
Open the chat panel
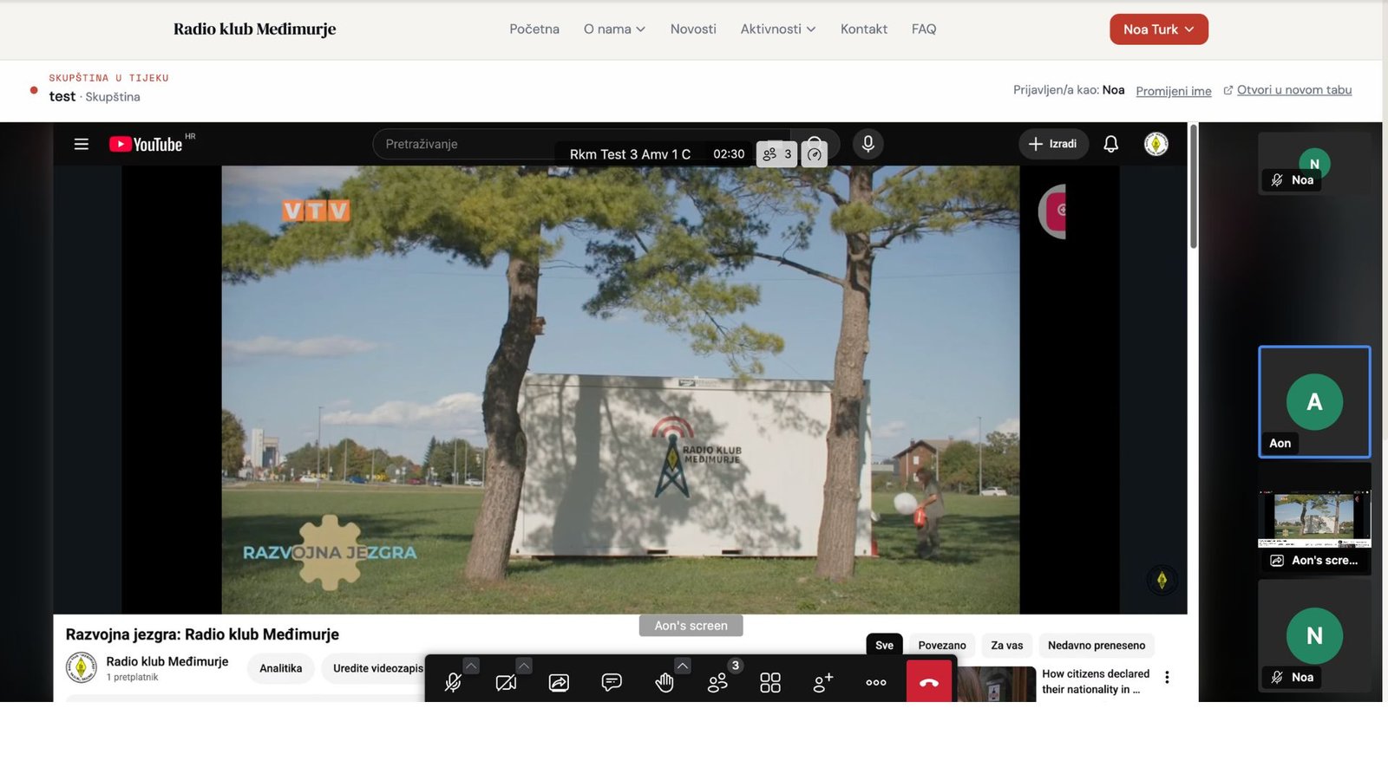click(612, 683)
